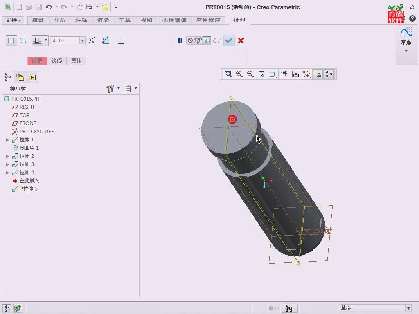This screenshot has width=419, height=314.
Task: Click the binoculars Find icon
Action: (x=289, y=308)
